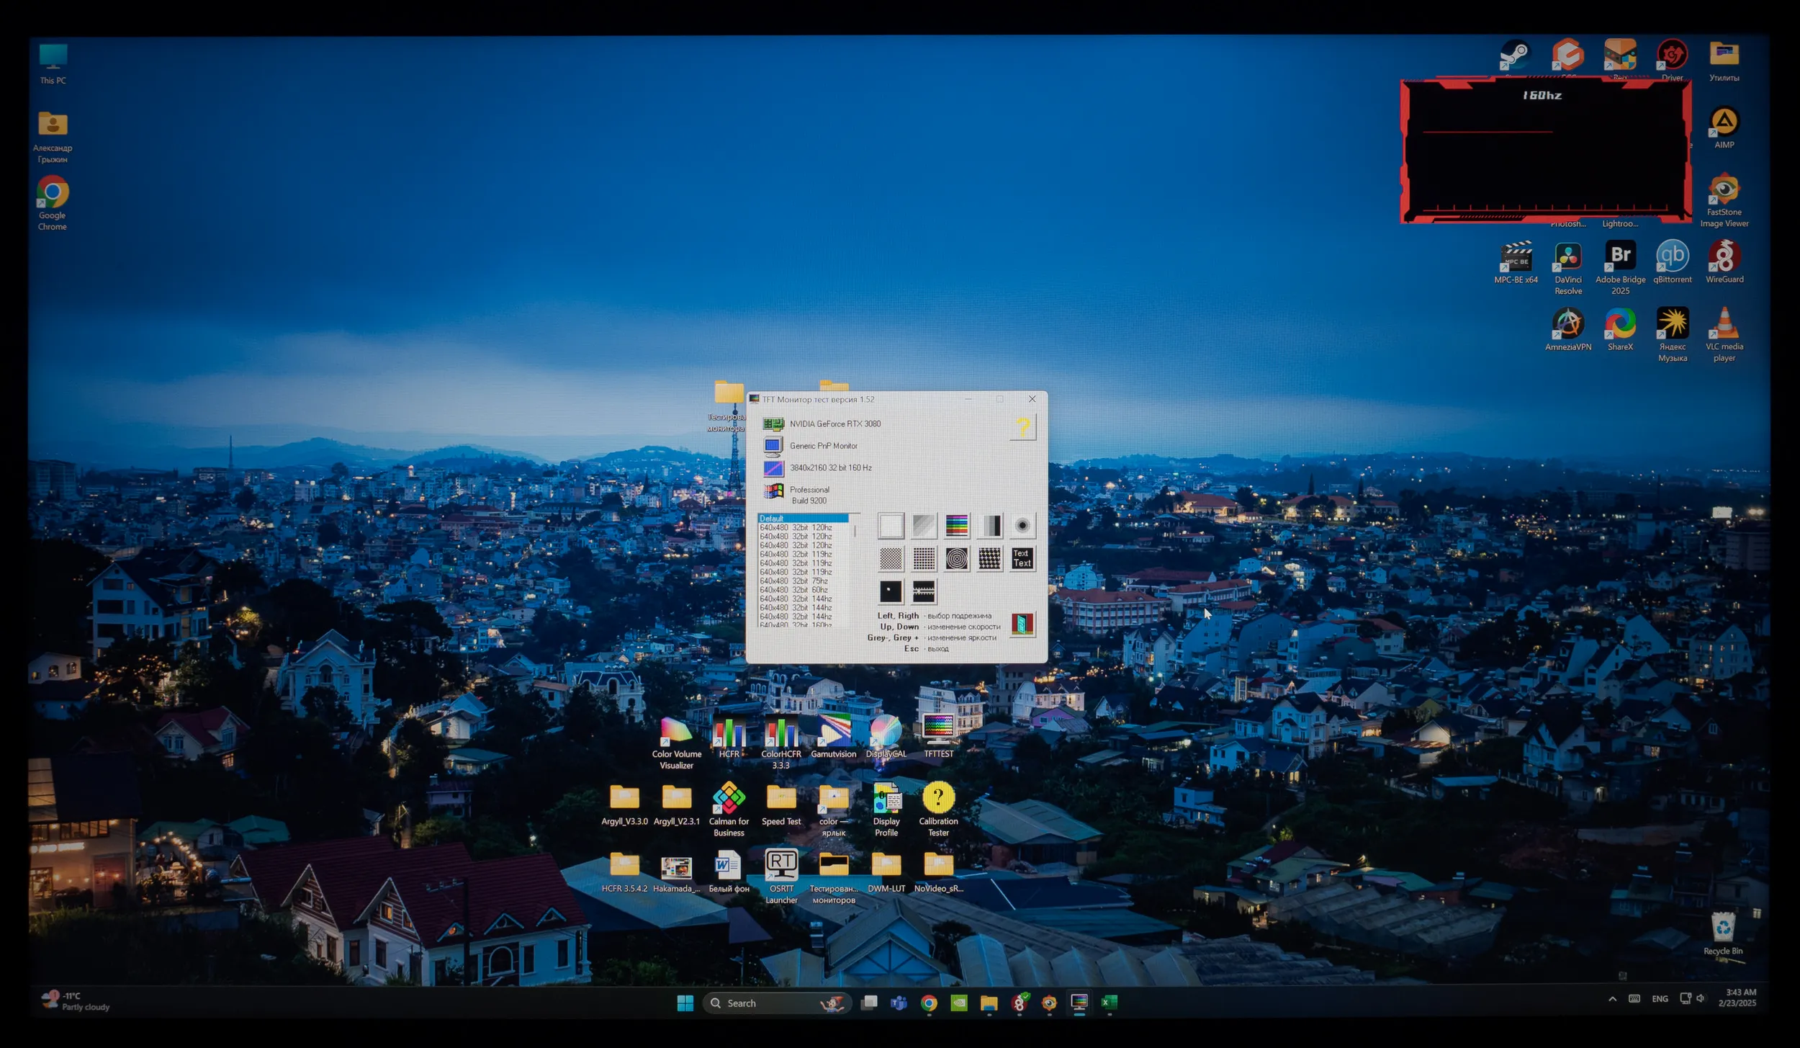1800x1048 pixels.
Task: Open the Text readability test
Action: pos(1022,559)
